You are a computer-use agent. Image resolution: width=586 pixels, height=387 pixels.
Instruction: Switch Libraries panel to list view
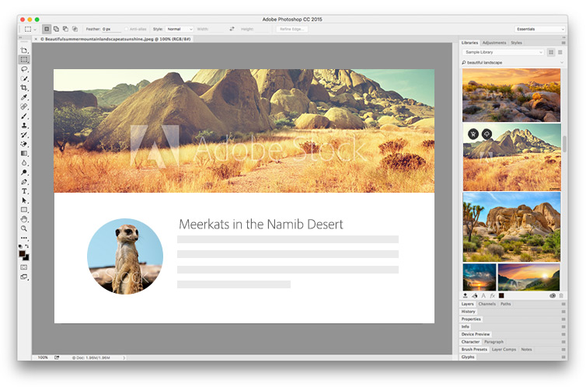pos(560,52)
